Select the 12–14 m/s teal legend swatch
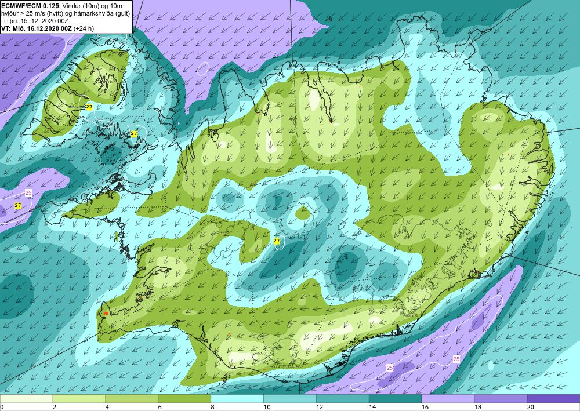The height and width of the screenshot is (411, 580). point(343,399)
